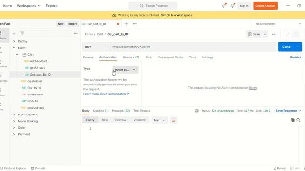Collapse the CArt folder chevron
The width and height of the screenshot is (305, 171).
[x=17, y=55]
